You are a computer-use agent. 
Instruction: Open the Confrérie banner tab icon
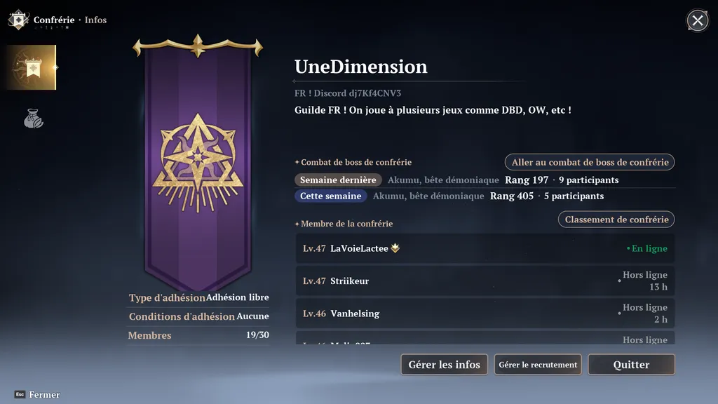point(31,67)
